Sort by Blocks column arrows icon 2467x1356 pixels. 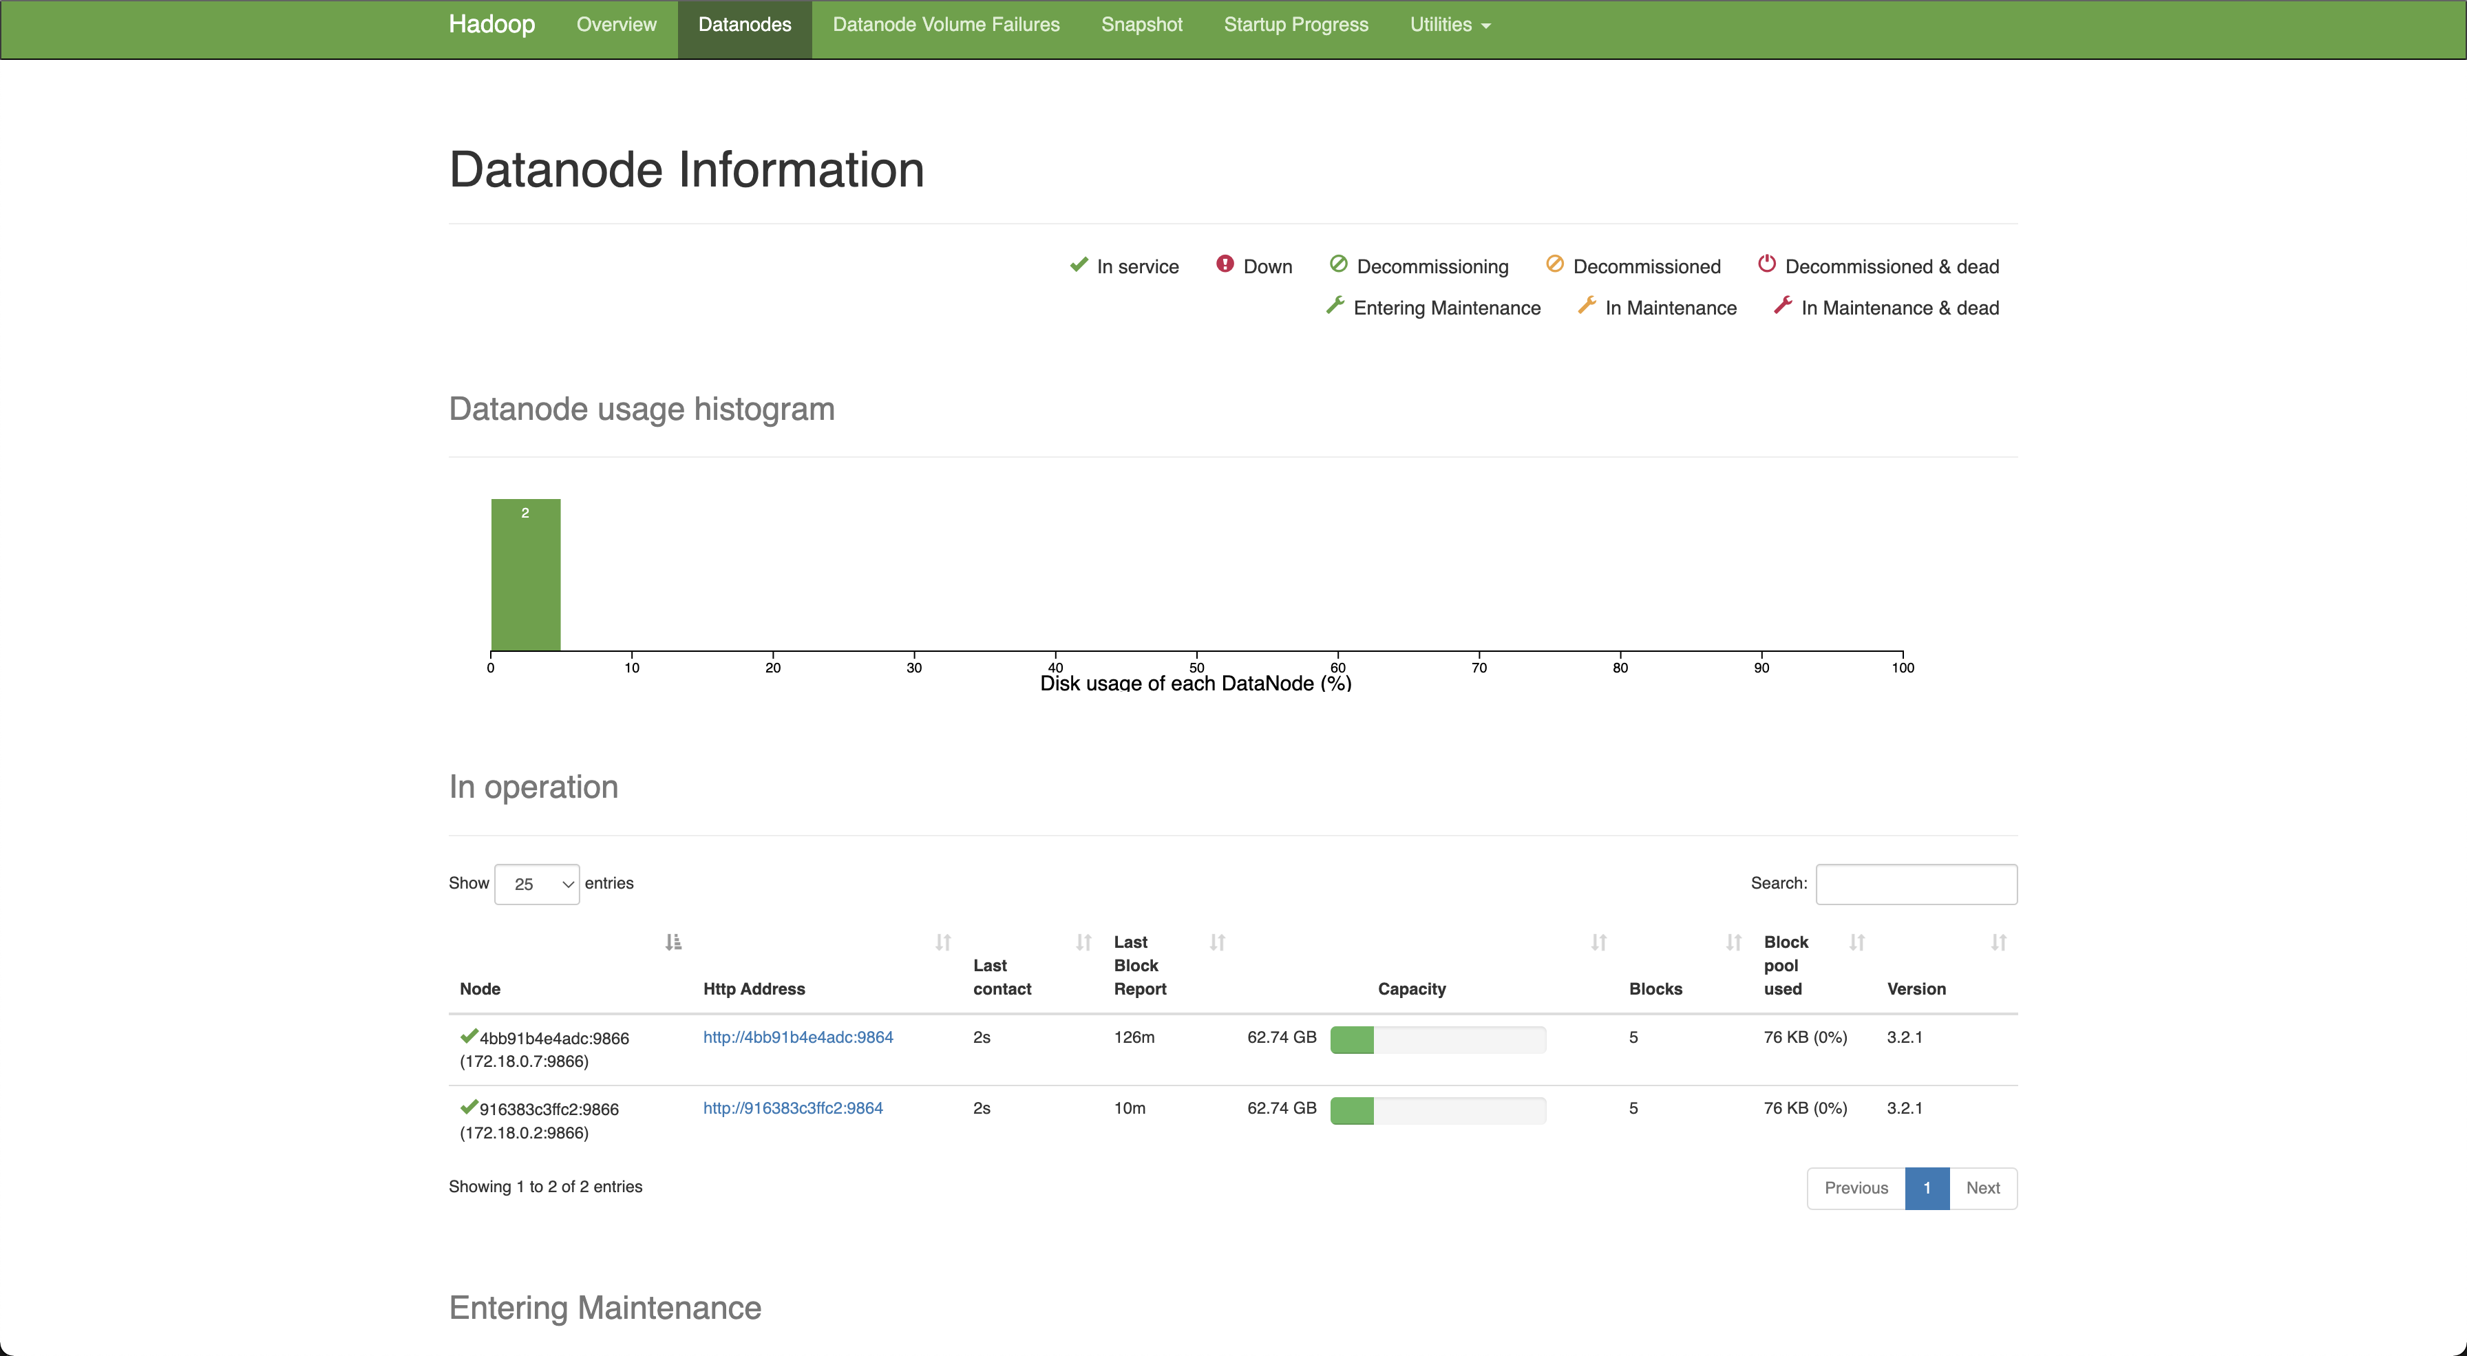(1733, 942)
